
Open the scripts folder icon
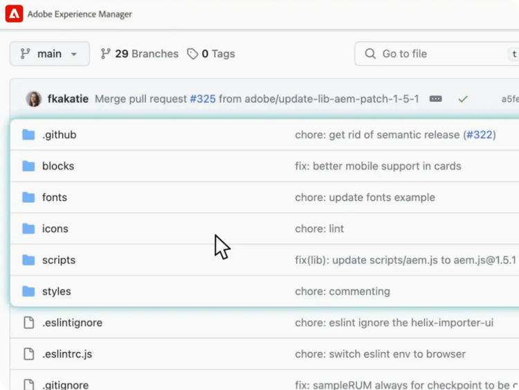coord(28,260)
